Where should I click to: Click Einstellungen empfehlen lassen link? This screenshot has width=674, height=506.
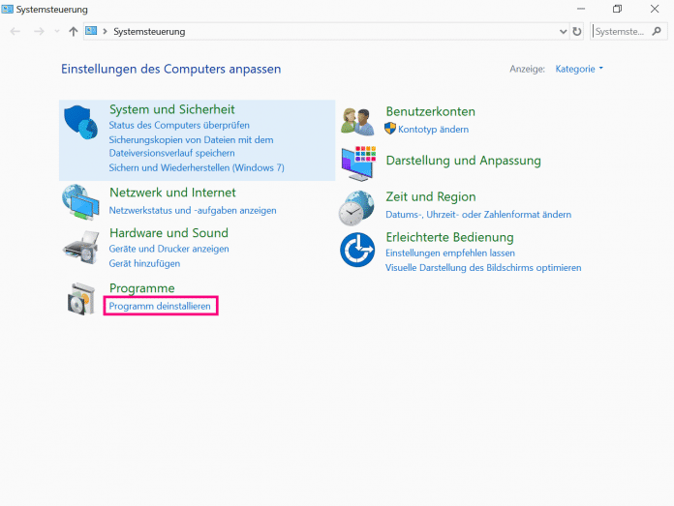tap(450, 253)
